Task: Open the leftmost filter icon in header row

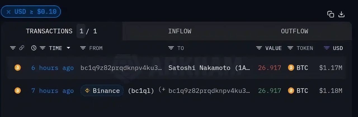Action: (13, 48)
